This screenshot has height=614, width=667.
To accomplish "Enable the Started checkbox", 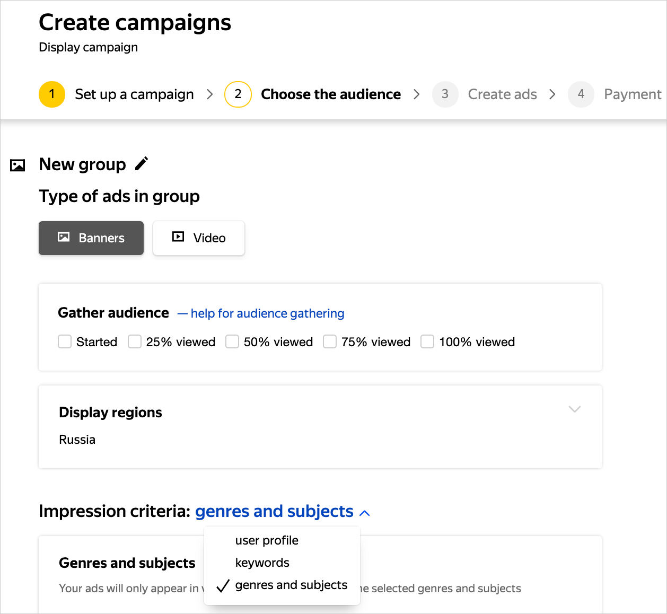I will (x=65, y=342).
